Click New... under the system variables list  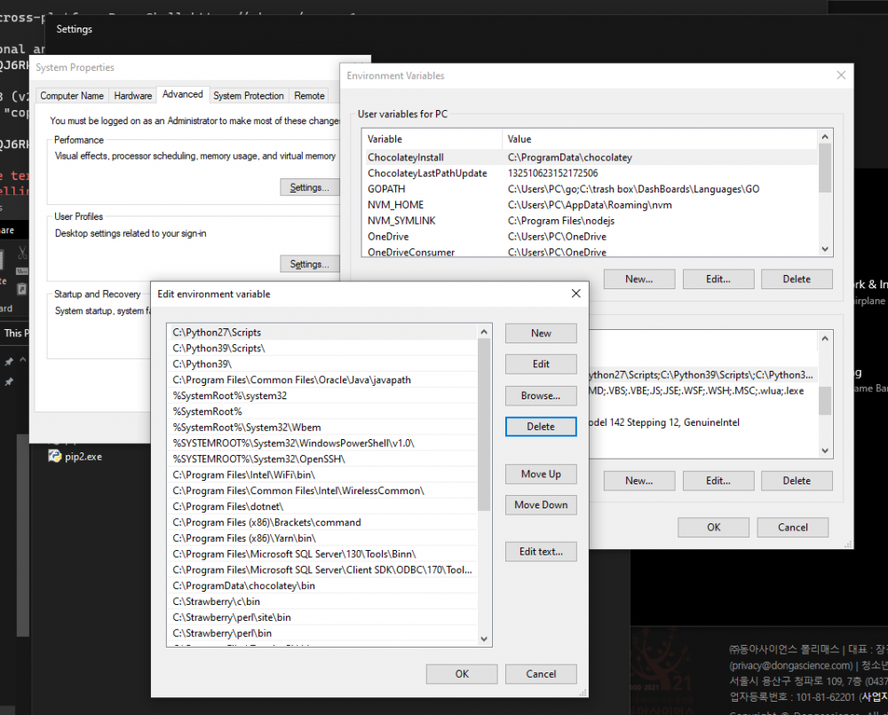[638, 480]
